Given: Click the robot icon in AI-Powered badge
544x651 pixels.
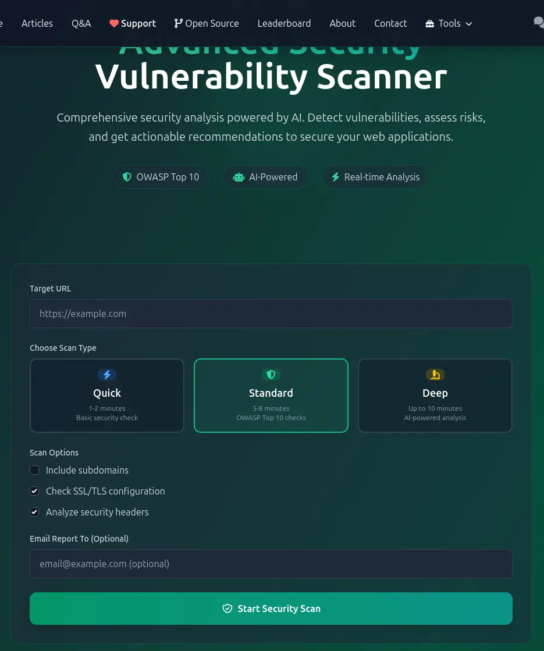Looking at the screenshot, I should tap(239, 177).
